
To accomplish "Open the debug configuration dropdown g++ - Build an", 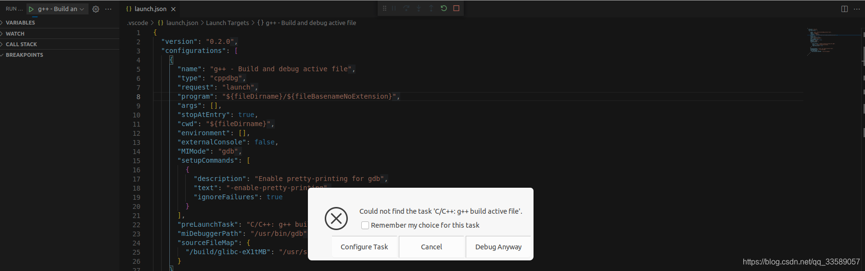I will click(61, 9).
